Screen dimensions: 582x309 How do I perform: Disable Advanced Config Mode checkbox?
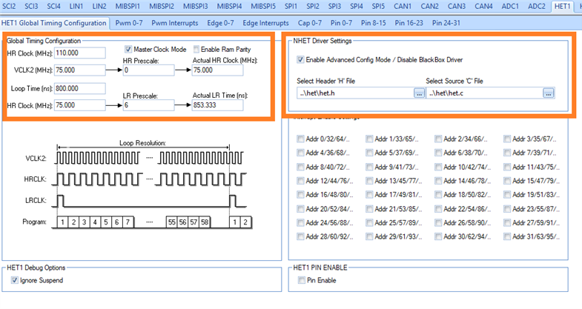tap(300, 59)
